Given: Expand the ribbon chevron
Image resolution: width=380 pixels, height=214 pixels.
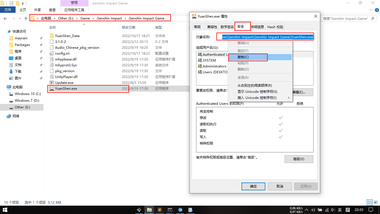Looking at the screenshot, I should coord(370,10).
